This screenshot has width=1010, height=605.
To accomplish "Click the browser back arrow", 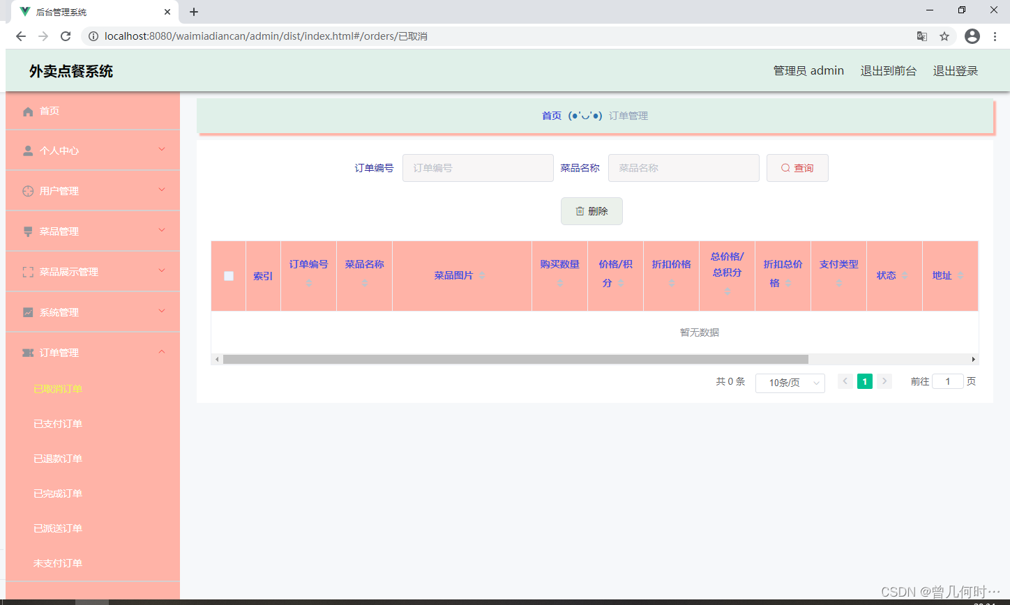I will coord(20,36).
